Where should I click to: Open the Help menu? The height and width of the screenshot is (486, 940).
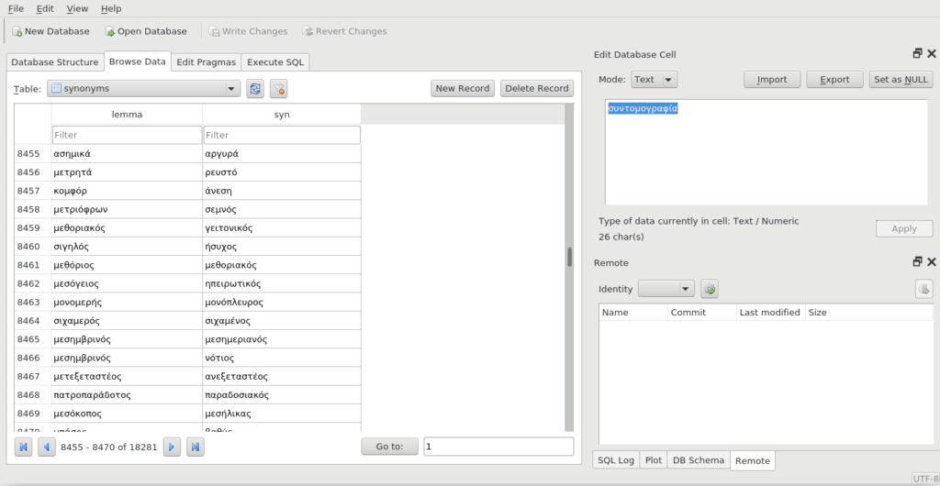pos(111,8)
